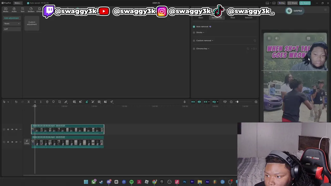Image resolution: width=331 pixels, height=186 pixels.
Task: Switch to the Mask tab
Action: 233,18
